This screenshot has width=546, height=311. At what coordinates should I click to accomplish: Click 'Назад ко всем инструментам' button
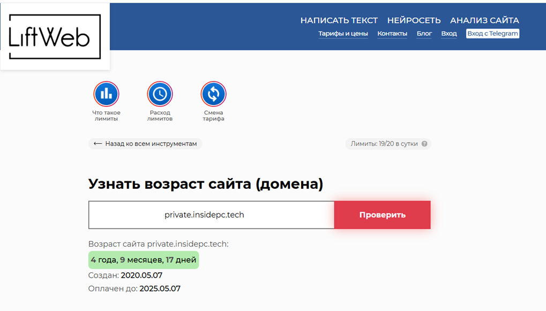(145, 144)
